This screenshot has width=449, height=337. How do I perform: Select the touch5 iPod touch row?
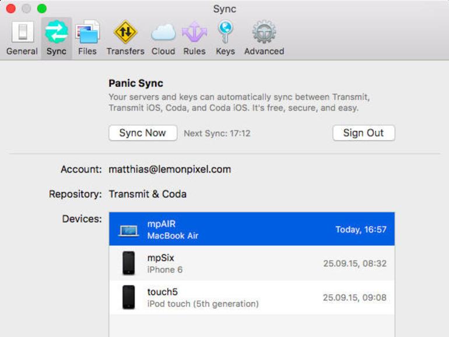pyautogui.click(x=252, y=297)
